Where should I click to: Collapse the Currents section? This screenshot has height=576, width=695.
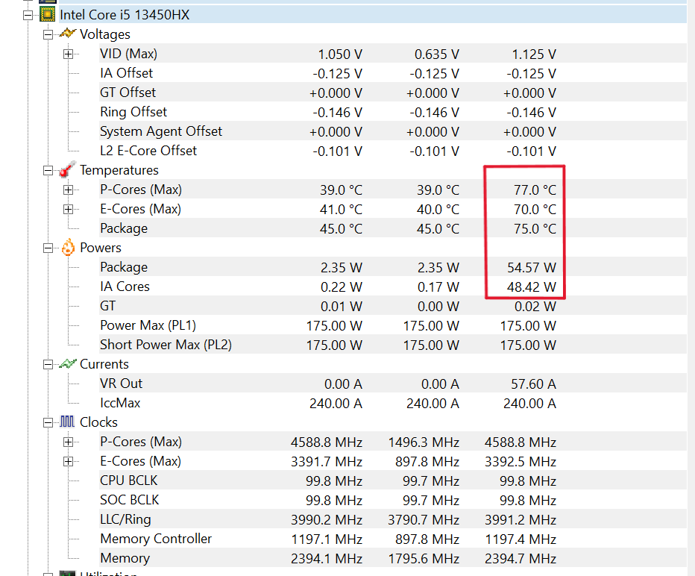pos(48,365)
